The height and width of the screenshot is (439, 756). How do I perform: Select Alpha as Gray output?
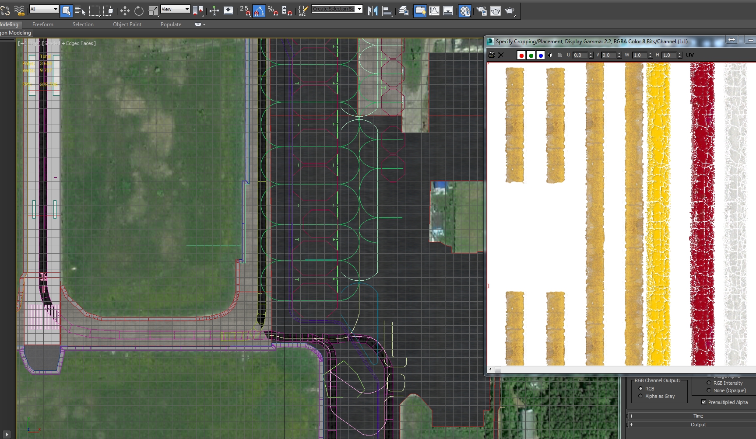click(x=641, y=396)
